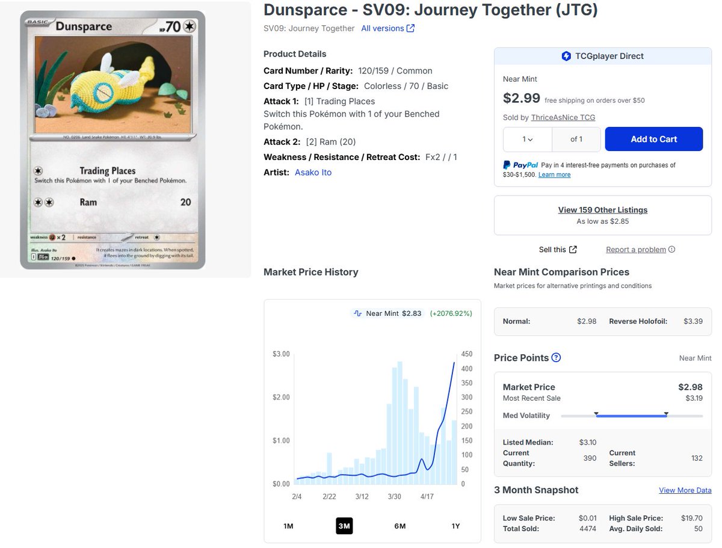722x548 pixels.
Task: Click Report a problem link
Action: click(x=636, y=250)
